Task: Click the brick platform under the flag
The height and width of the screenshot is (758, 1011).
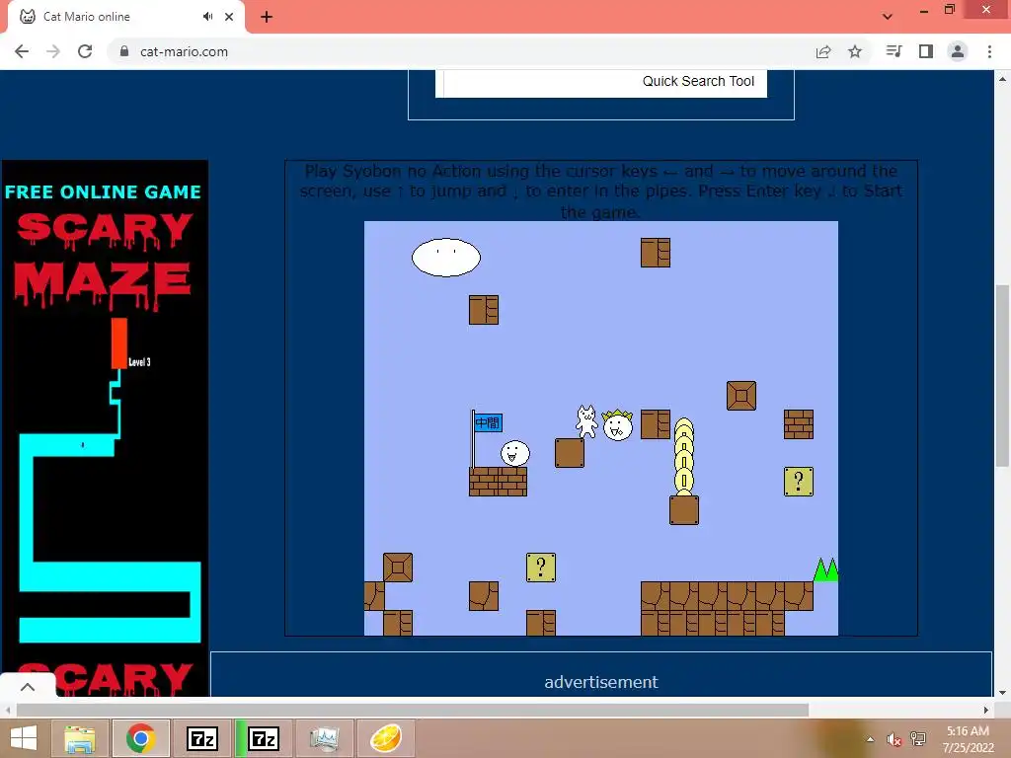Action: [x=498, y=482]
